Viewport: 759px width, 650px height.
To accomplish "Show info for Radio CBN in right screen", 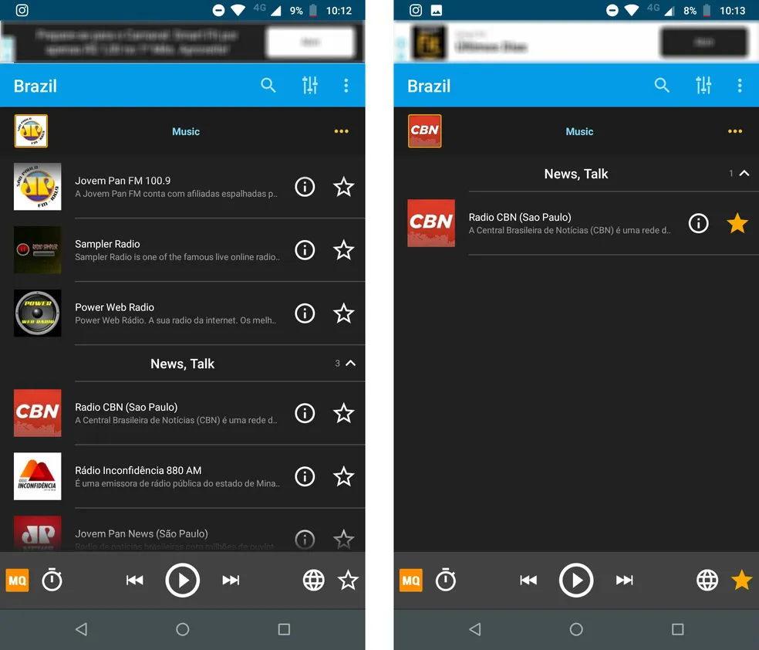I will 699,223.
